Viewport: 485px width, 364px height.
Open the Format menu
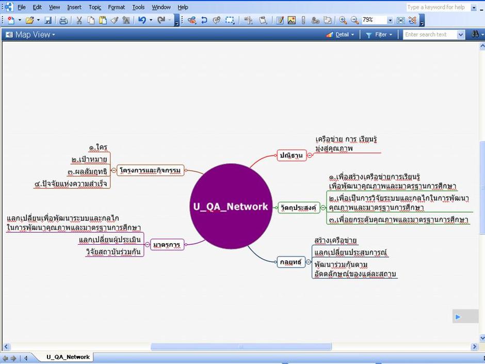(x=116, y=7)
